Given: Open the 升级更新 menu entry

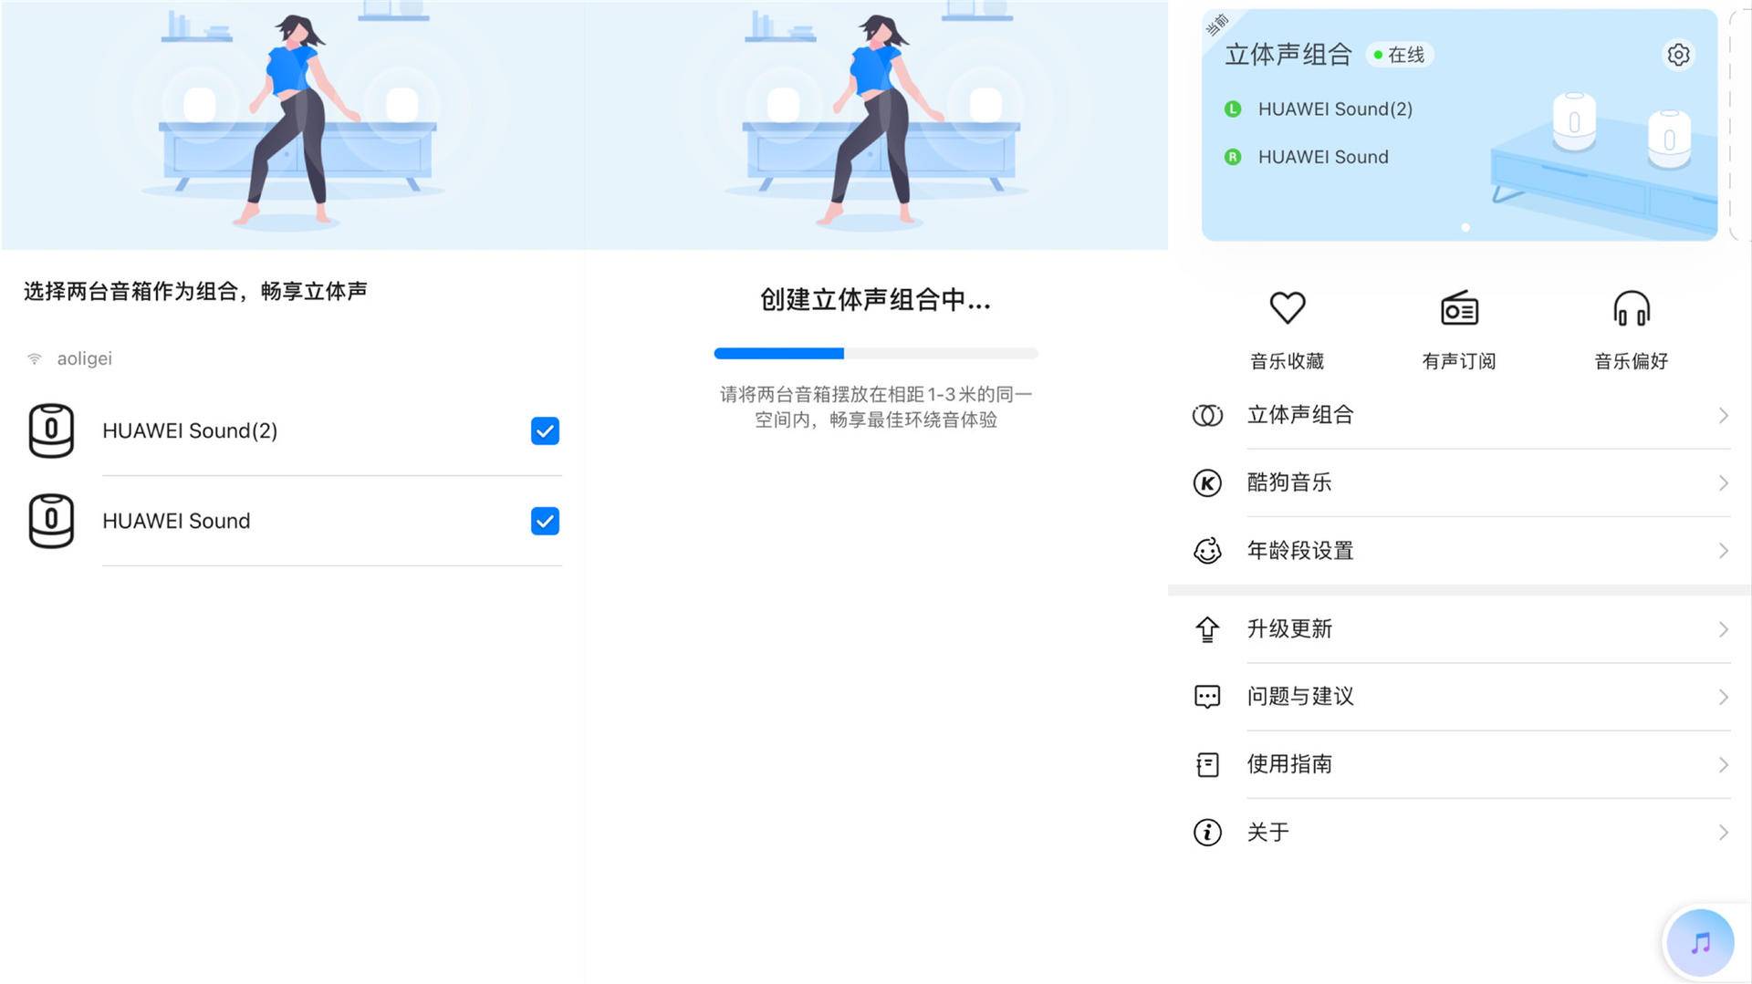Looking at the screenshot, I should pos(1460,629).
